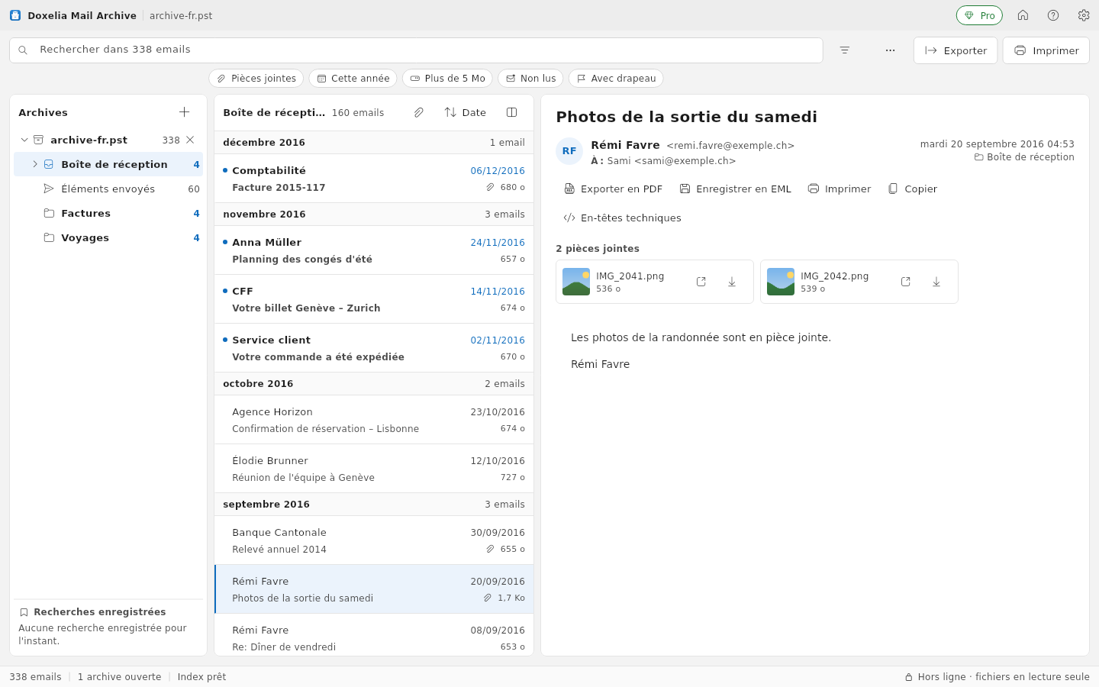Screen dimensions: 1099x687
Task: Collapse the novembre 2016 group header
Action: pyautogui.click(x=374, y=214)
